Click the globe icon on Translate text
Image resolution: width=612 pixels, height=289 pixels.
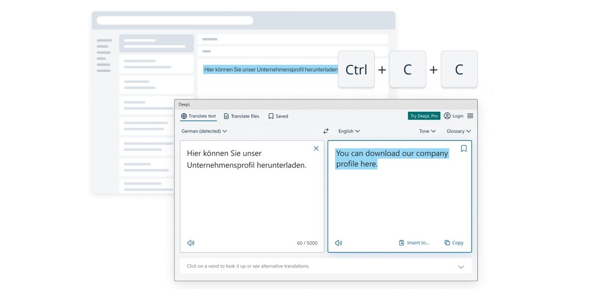point(184,116)
